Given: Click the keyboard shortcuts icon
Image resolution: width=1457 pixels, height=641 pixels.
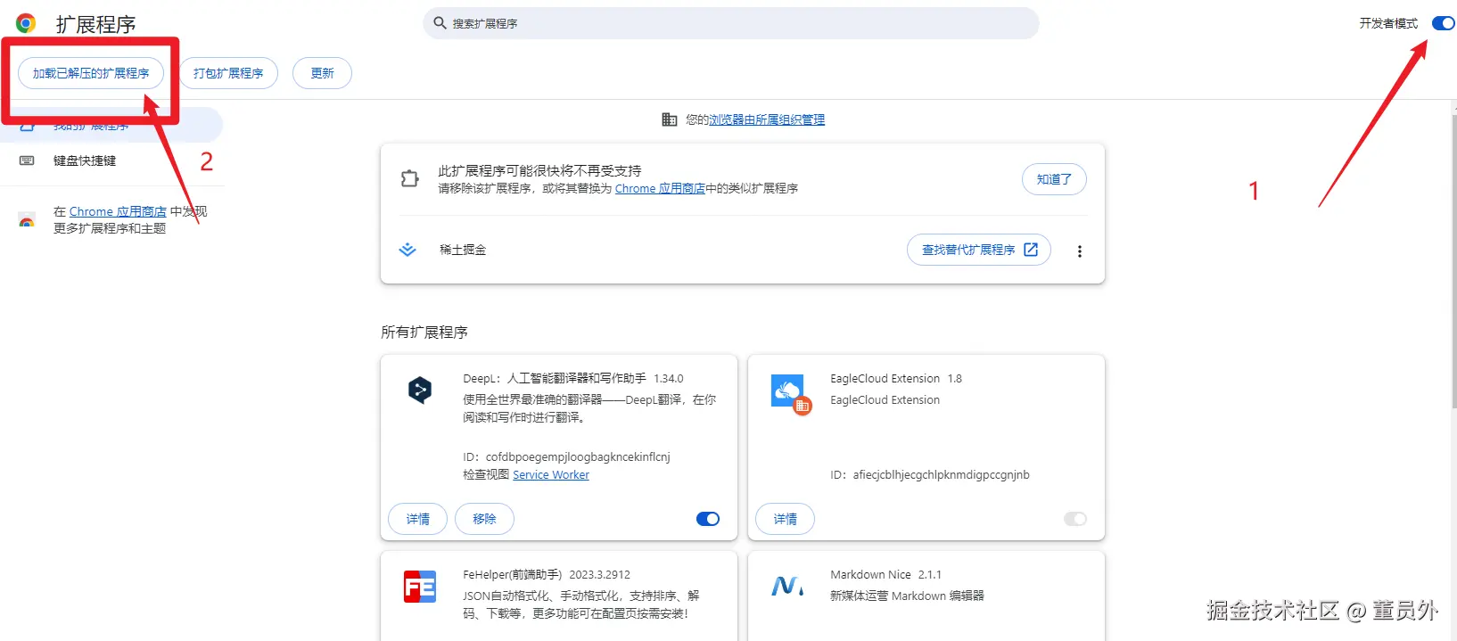Looking at the screenshot, I should [x=27, y=160].
